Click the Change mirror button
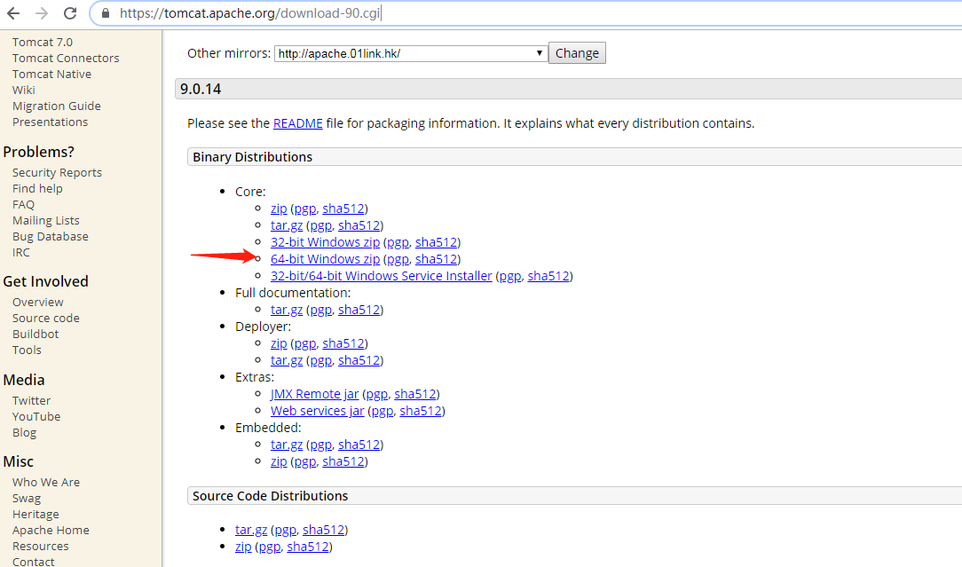The image size is (962, 567). (x=577, y=53)
